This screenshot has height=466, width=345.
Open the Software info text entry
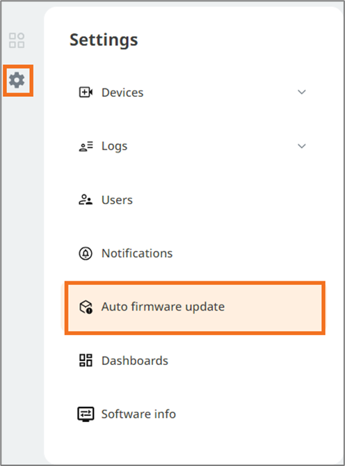point(138,414)
